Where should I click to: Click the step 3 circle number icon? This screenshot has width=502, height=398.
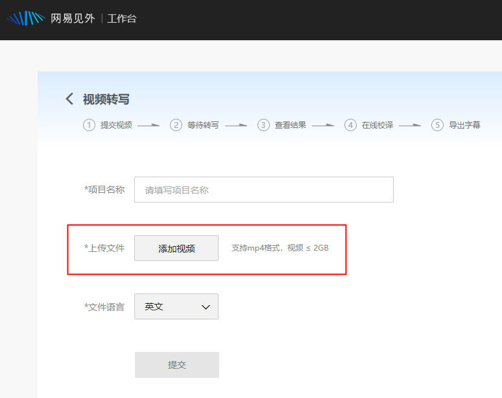[263, 125]
